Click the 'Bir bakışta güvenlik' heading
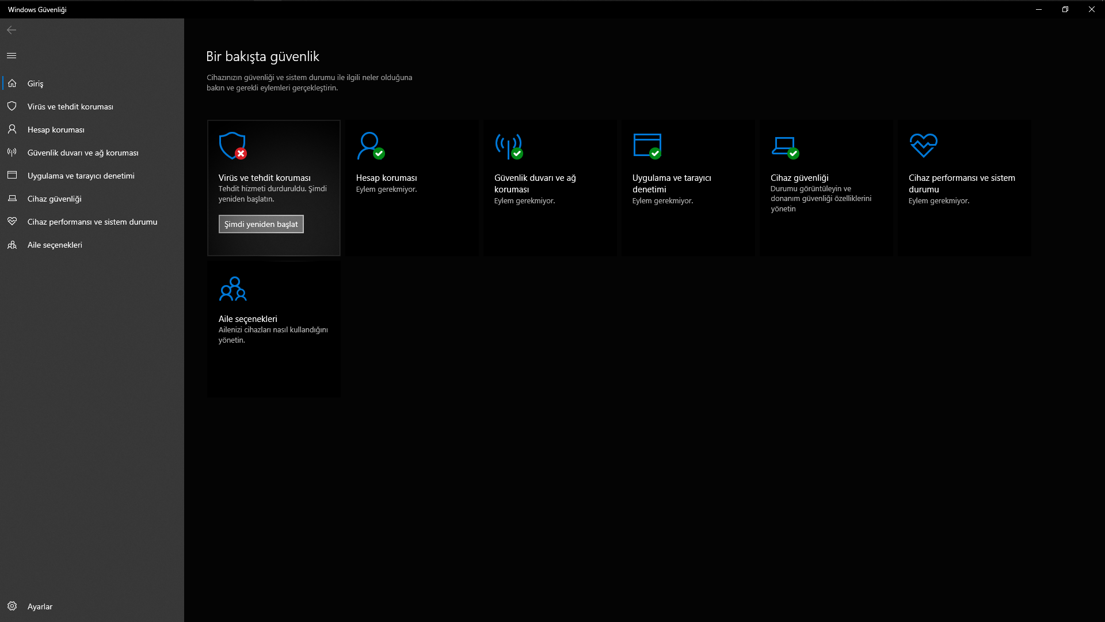1105x622 pixels. [x=262, y=56]
